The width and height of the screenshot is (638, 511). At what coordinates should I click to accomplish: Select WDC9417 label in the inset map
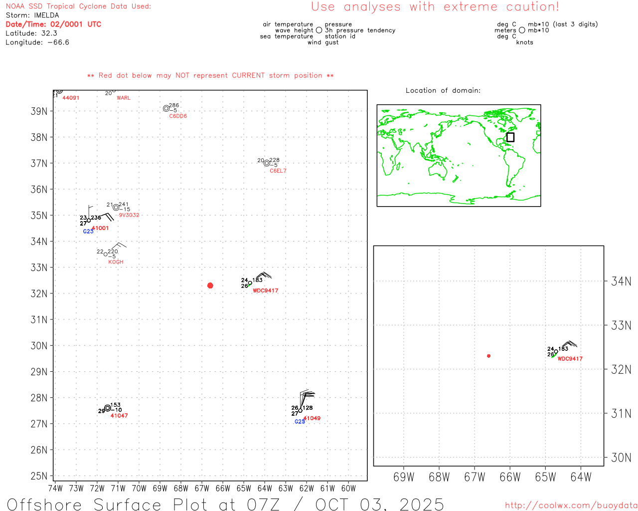point(570,359)
